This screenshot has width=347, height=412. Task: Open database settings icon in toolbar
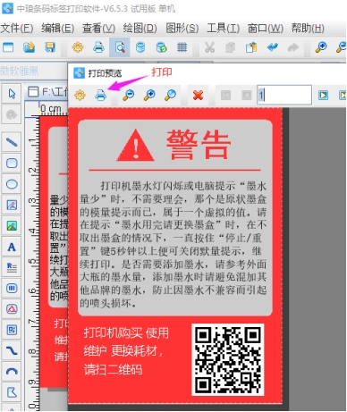(x=140, y=47)
